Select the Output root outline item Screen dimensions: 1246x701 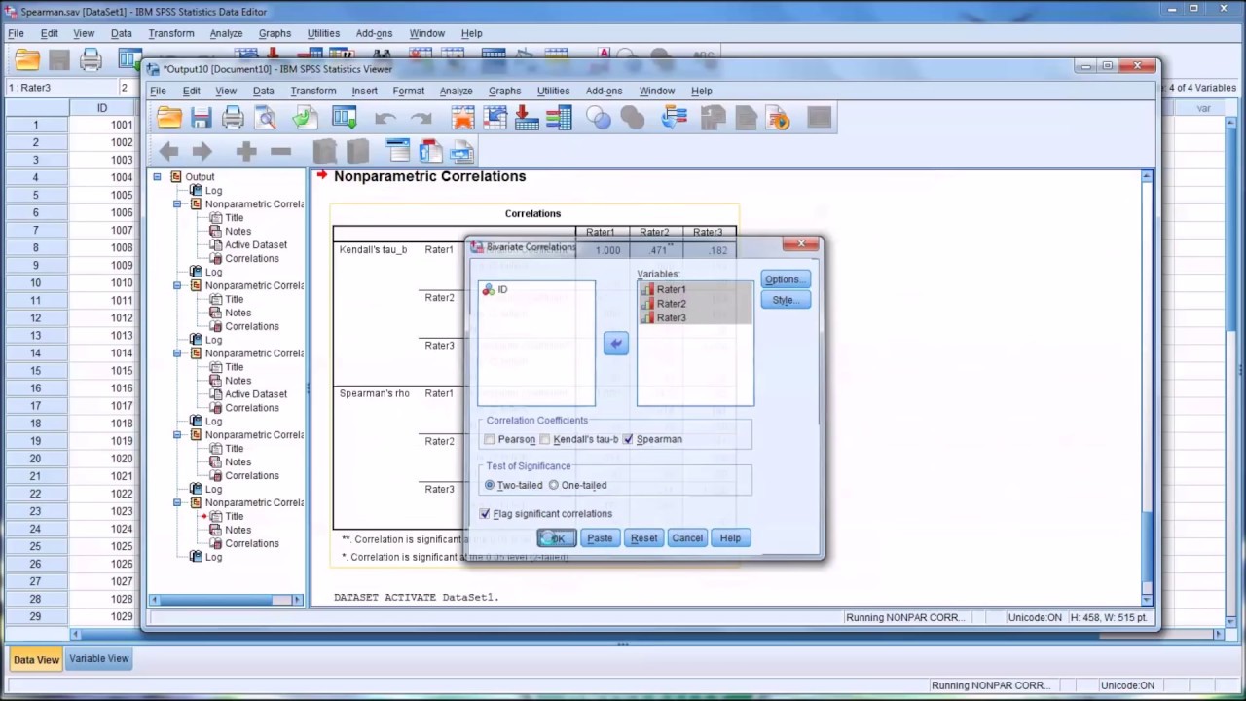coord(200,177)
